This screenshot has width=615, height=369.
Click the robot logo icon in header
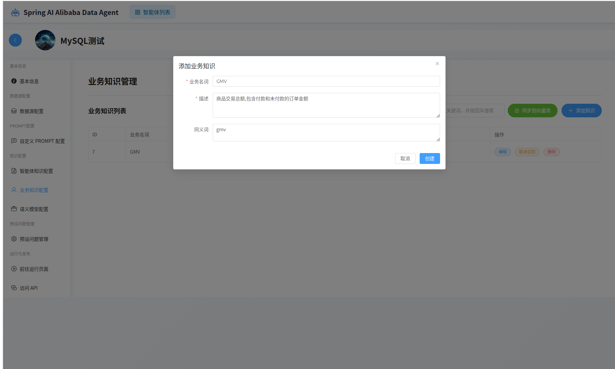[15, 13]
